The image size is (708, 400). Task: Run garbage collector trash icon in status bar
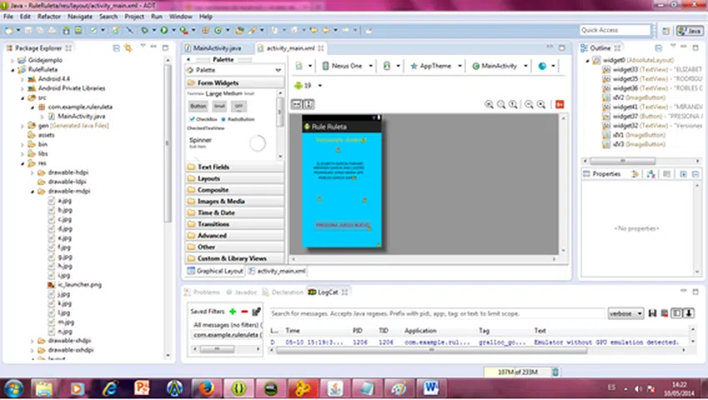tap(556, 372)
